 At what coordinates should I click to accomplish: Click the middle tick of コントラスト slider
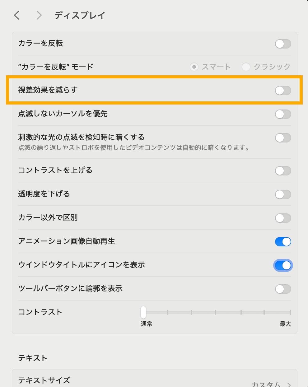pyautogui.click(x=216, y=312)
